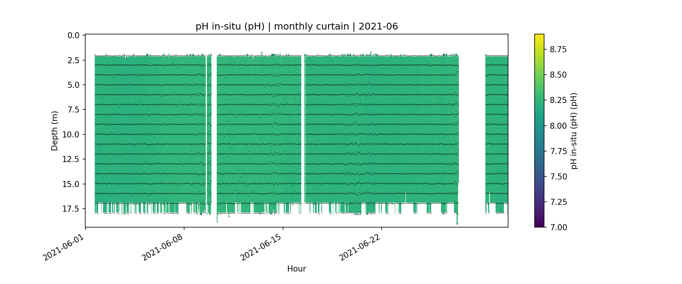Click the 8.75 colorbar tick label

click(558, 50)
